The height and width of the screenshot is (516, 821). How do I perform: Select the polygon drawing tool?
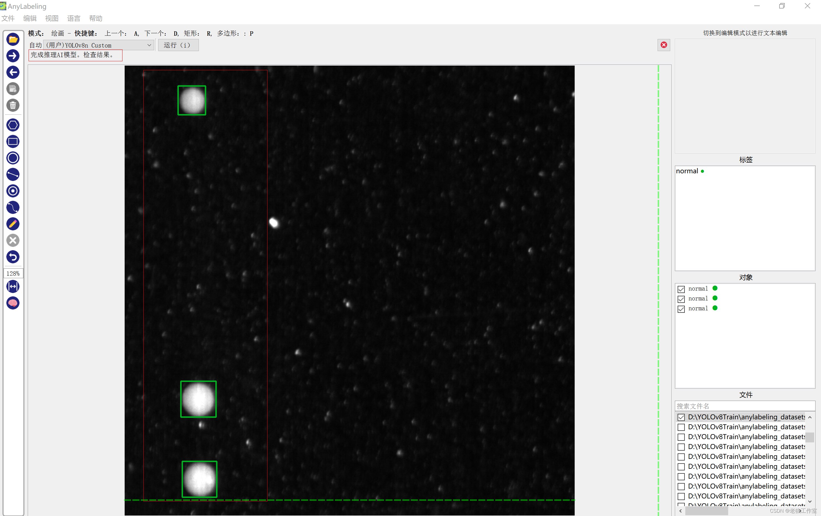tap(13, 125)
